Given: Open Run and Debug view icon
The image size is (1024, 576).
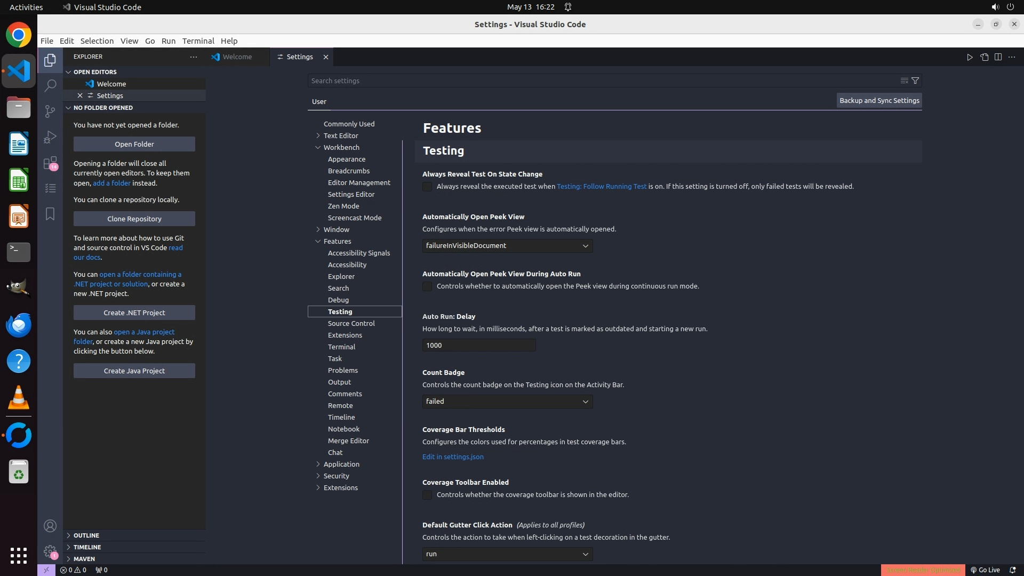Looking at the screenshot, I should pos(50,137).
